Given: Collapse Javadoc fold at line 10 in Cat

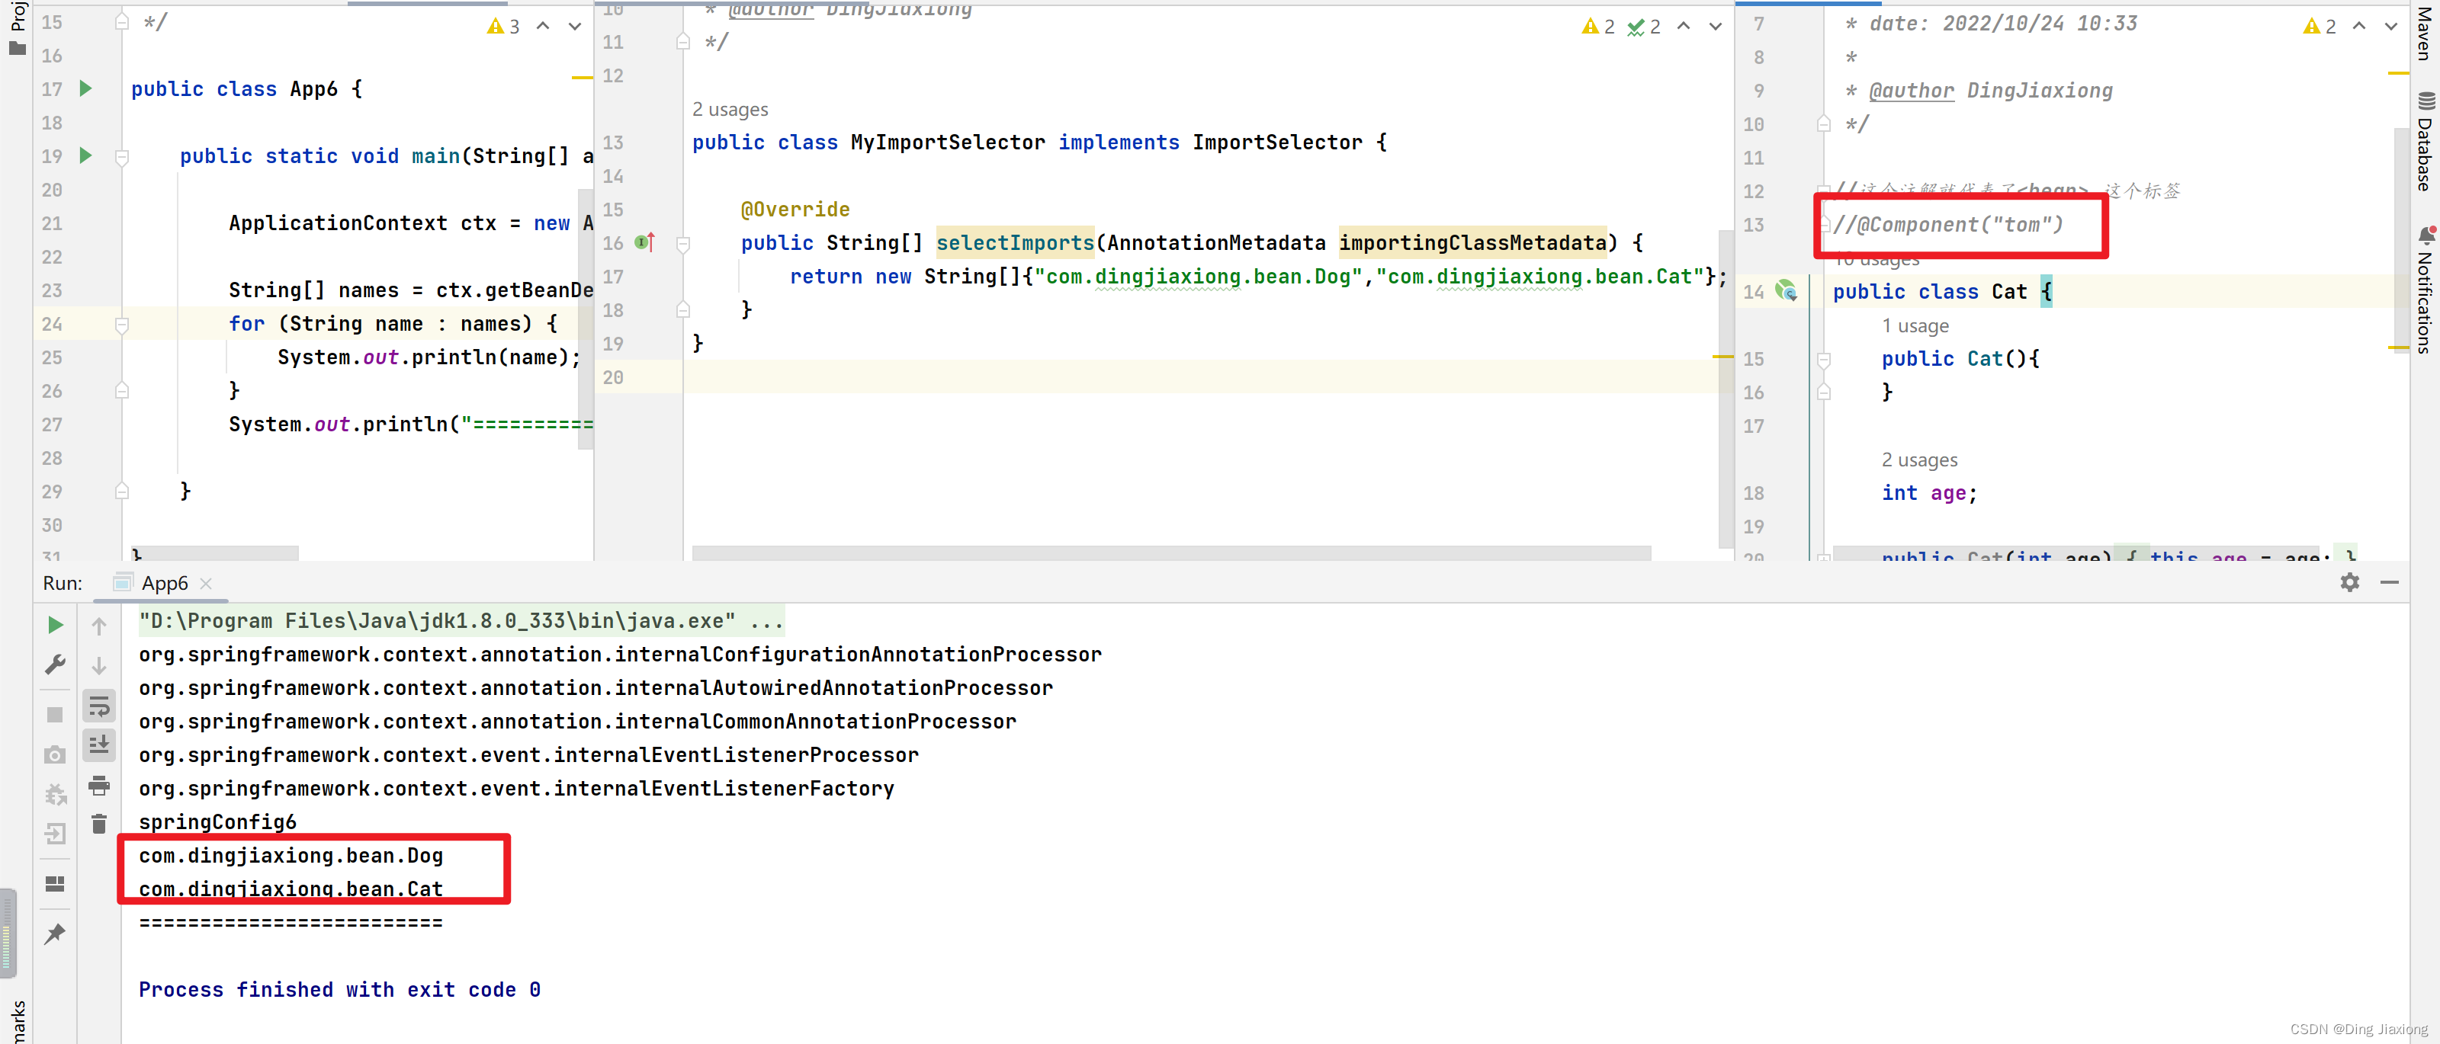Looking at the screenshot, I should tap(1823, 124).
